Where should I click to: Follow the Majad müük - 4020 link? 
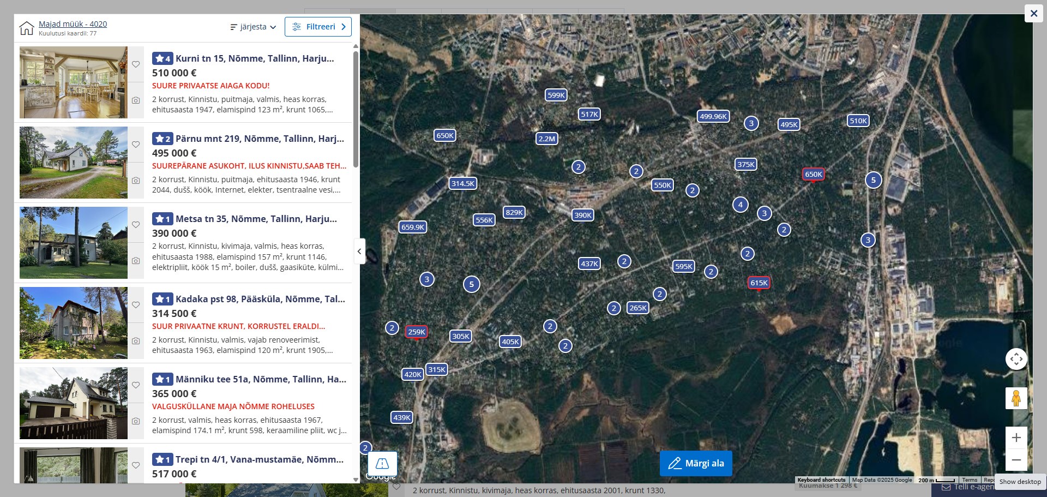tap(73, 24)
